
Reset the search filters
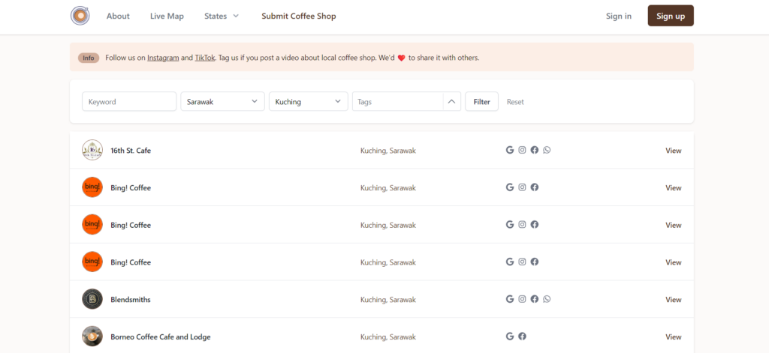coord(515,102)
